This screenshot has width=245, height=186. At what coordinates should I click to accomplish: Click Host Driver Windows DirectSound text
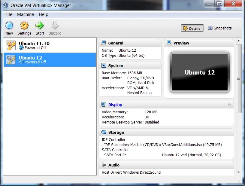[131, 172]
